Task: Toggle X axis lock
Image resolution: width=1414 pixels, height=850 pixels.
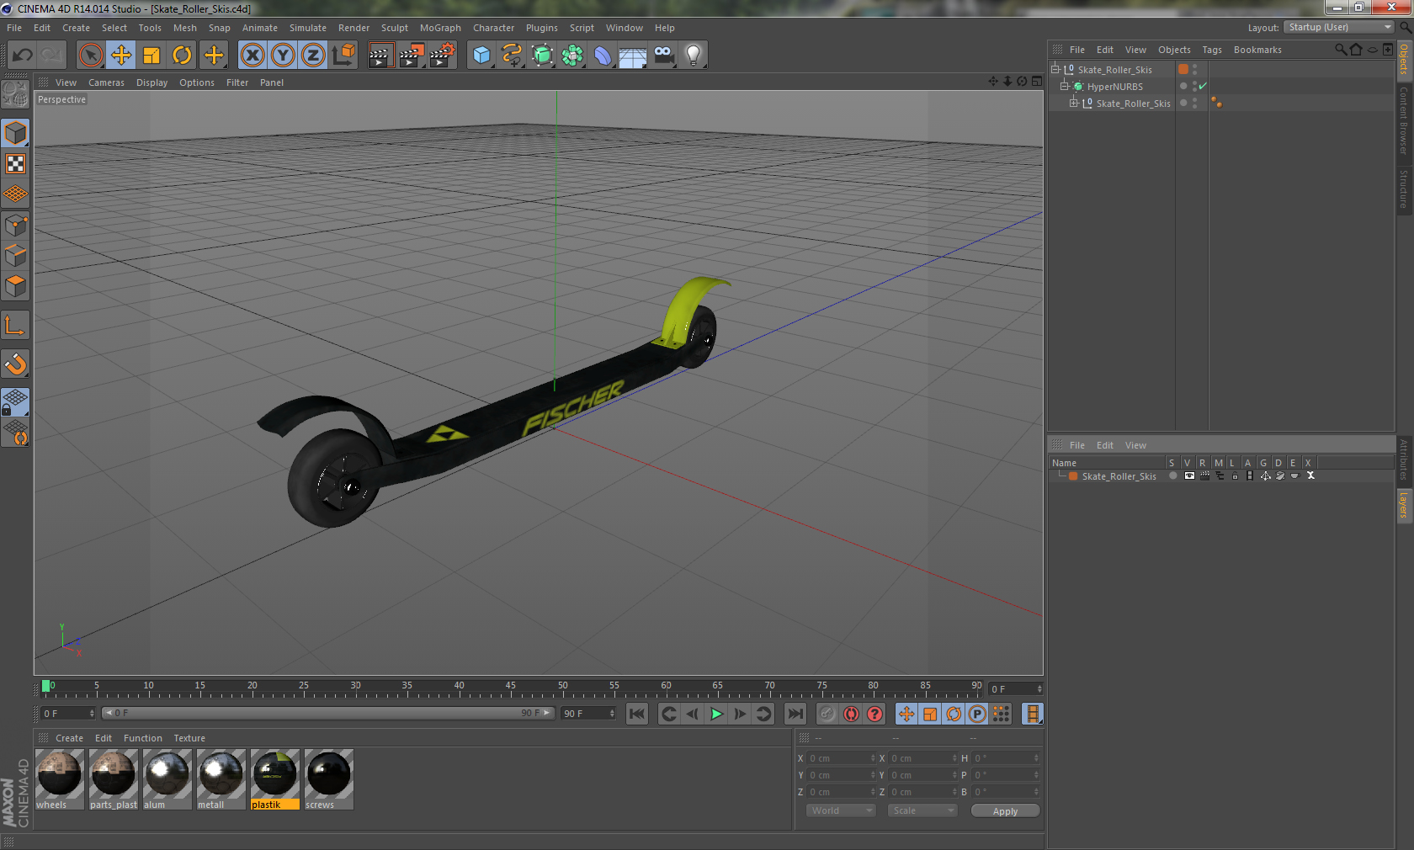Action: pyautogui.click(x=252, y=56)
